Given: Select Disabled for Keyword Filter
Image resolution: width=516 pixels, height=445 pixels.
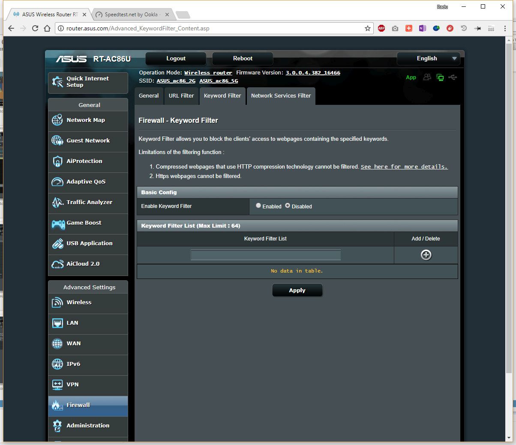Looking at the screenshot, I should [x=288, y=206].
